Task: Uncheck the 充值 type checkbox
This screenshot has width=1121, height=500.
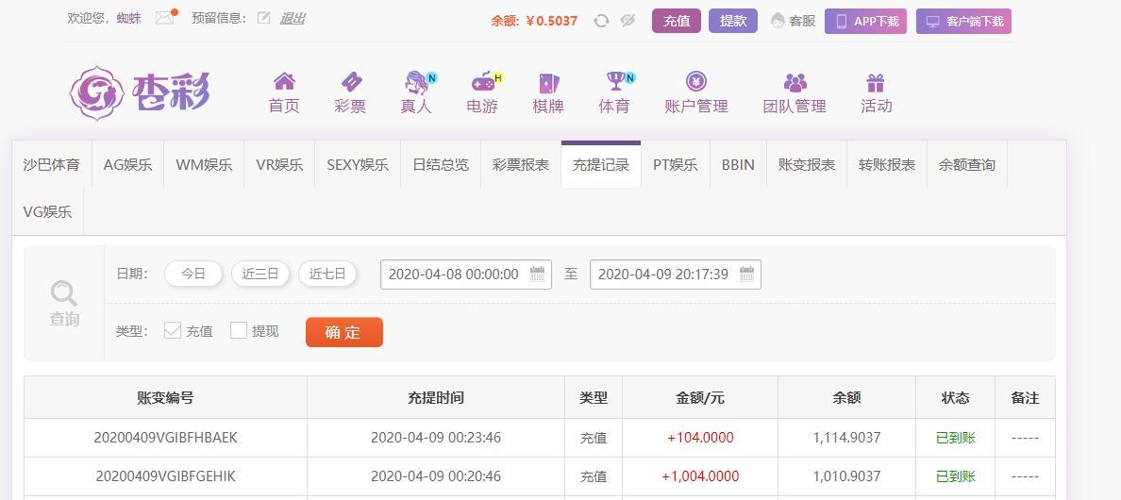Action: (x=173, y=330)
